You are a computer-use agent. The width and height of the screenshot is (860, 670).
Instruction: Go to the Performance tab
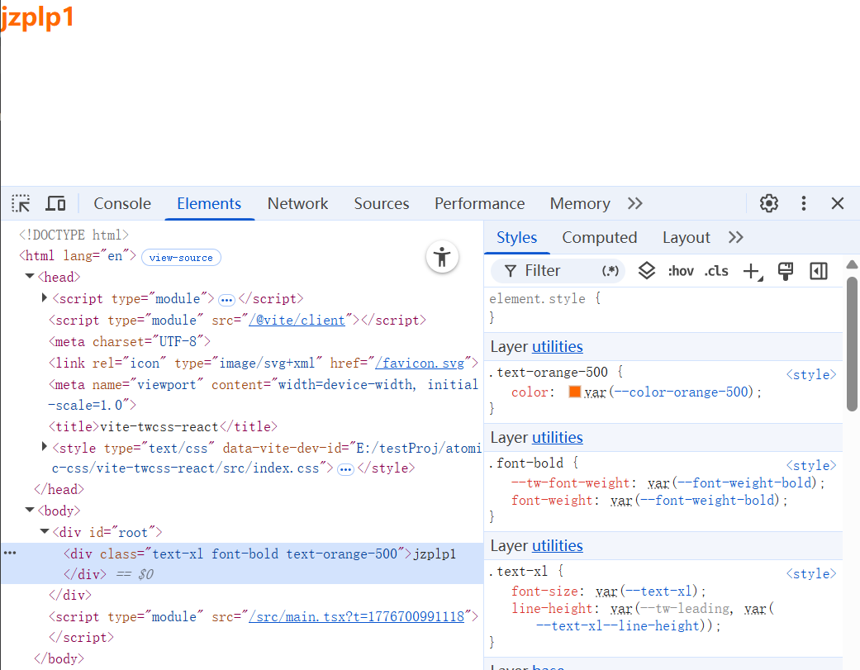click(x=479, y=203)
